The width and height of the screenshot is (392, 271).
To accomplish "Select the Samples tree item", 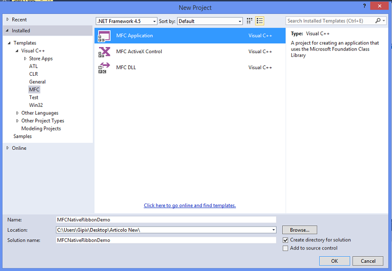I will point(23,136).
